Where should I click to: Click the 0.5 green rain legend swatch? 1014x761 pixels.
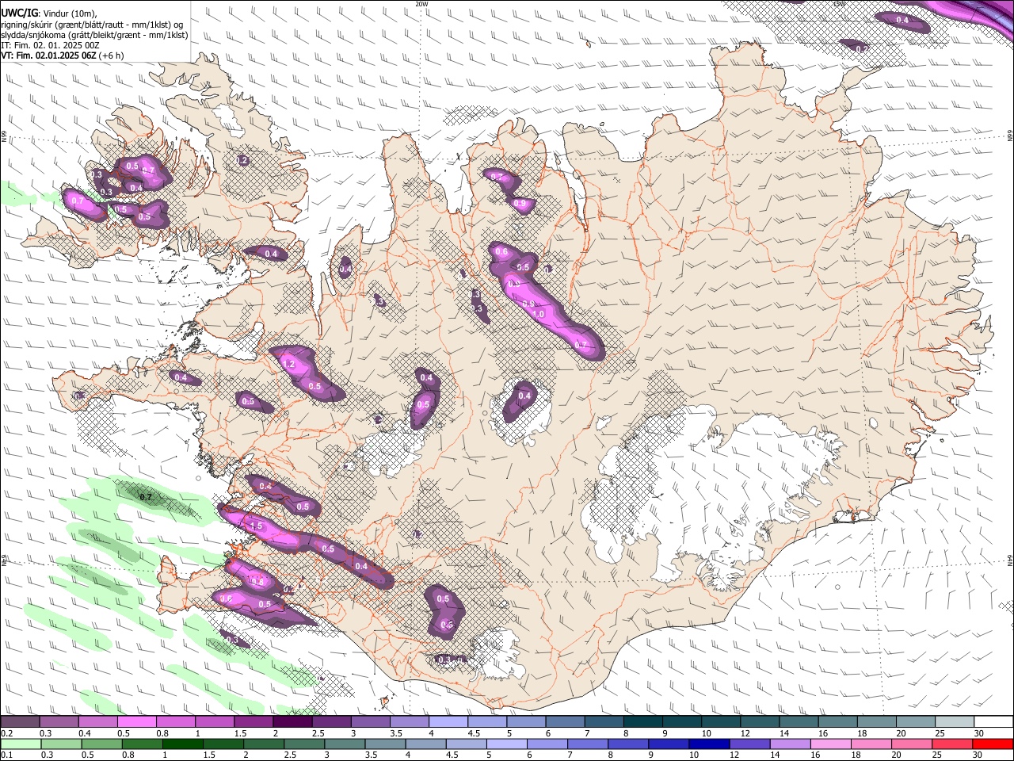(101, 744)
